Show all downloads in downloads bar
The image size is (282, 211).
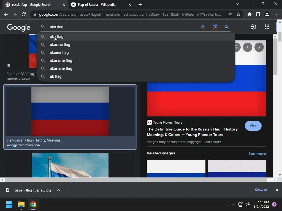pyautogui.click(x=261, y=190)
